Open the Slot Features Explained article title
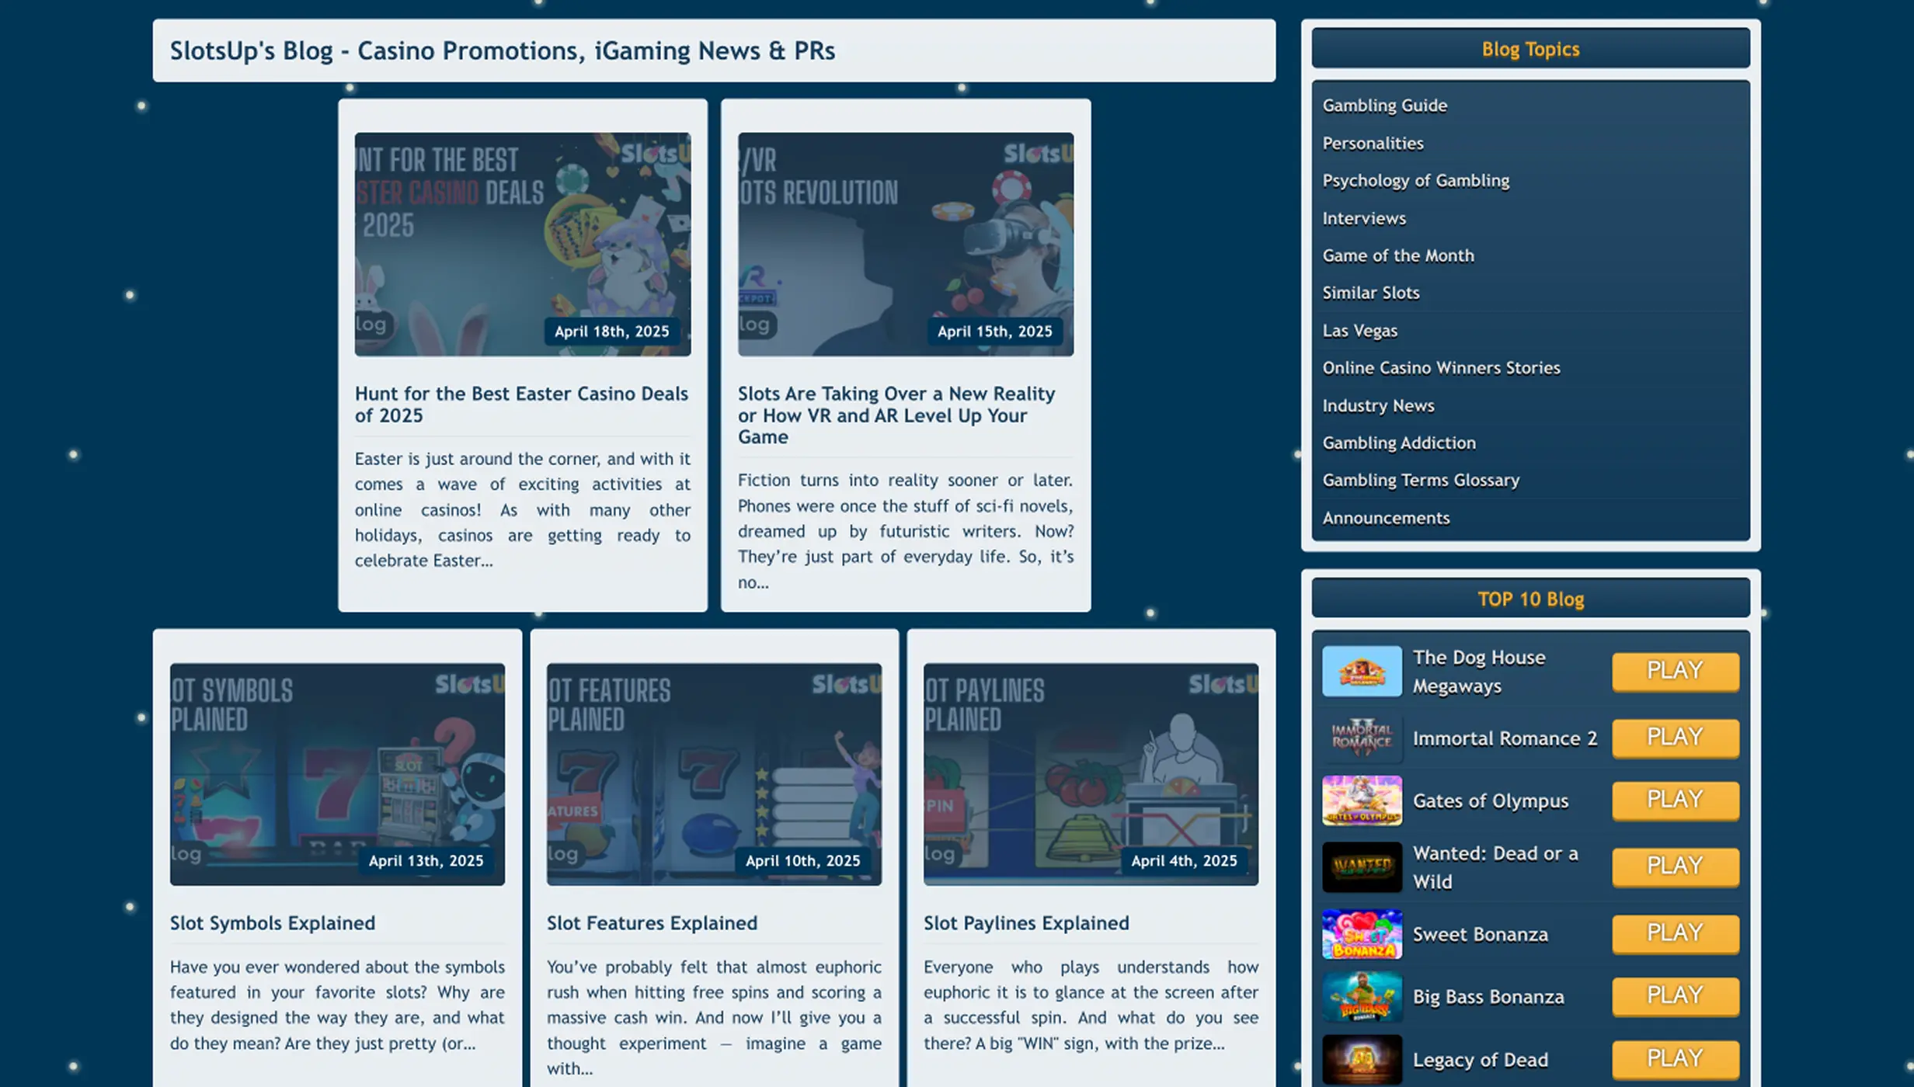 (651, 923)
